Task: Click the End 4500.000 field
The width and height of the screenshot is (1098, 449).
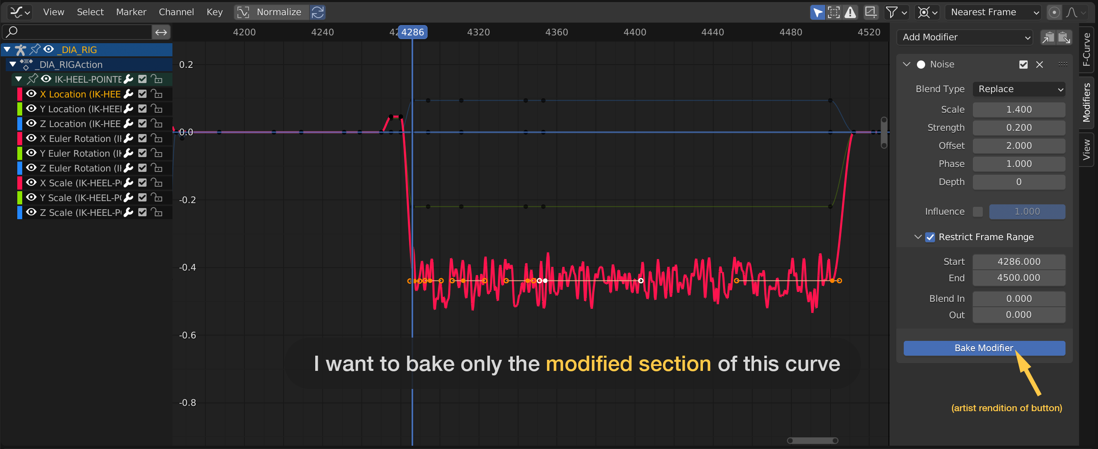Action: tap(1019, 278)
